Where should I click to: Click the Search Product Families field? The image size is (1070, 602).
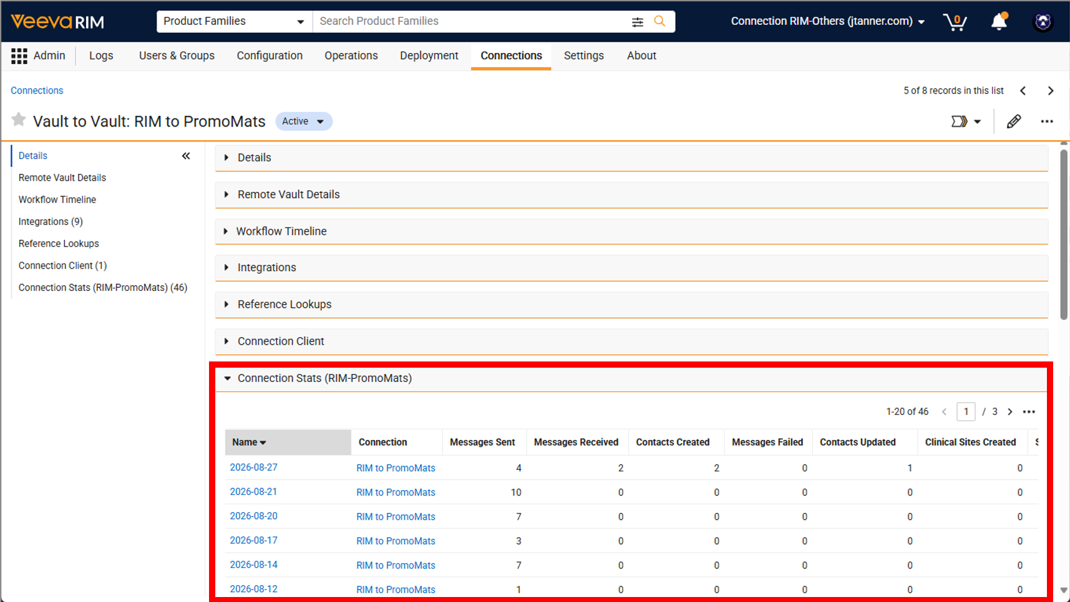click(471, 21)
